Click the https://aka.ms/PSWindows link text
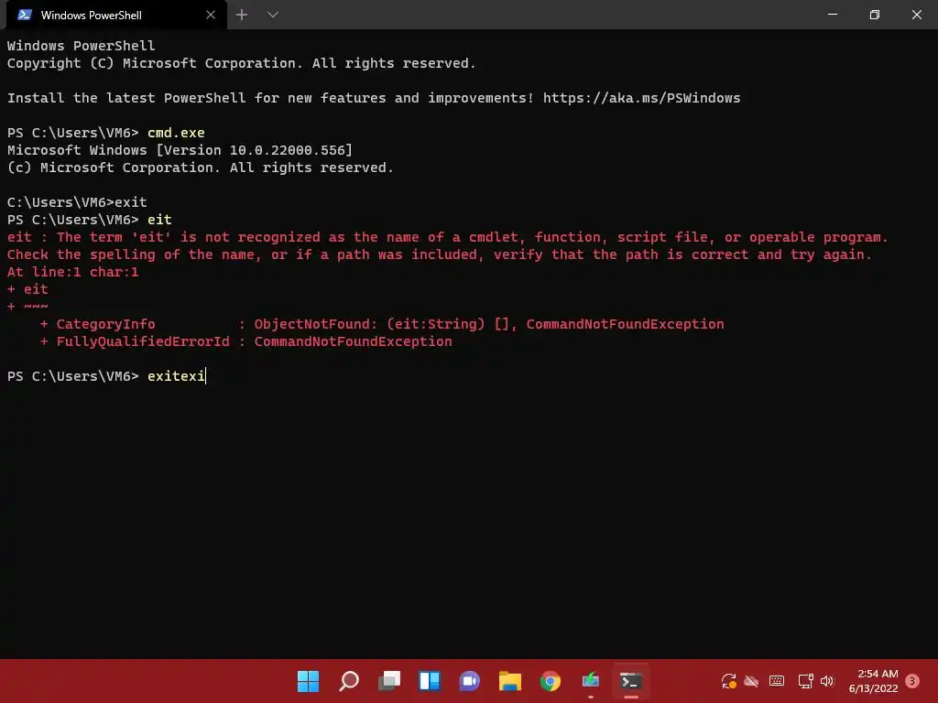This screenshot has height=703, width=938. pyautogui.click(x=641, y=98)
